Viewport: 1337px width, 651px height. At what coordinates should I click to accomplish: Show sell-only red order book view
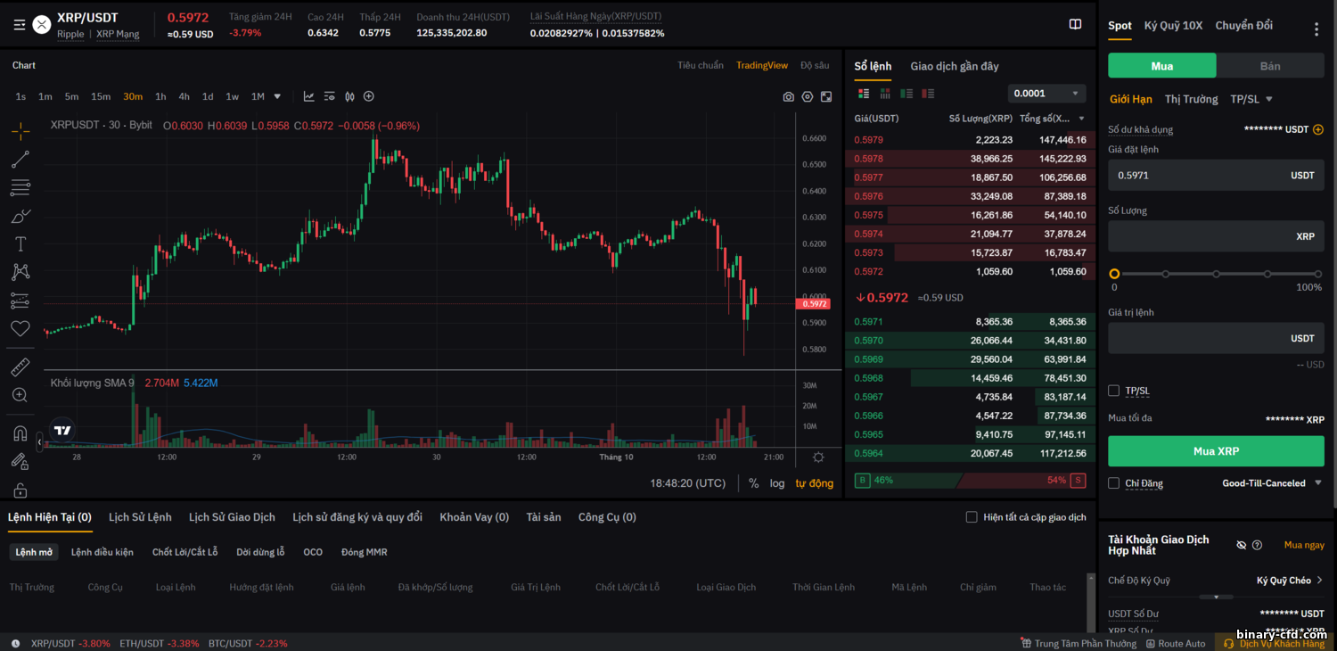[928, 93]
